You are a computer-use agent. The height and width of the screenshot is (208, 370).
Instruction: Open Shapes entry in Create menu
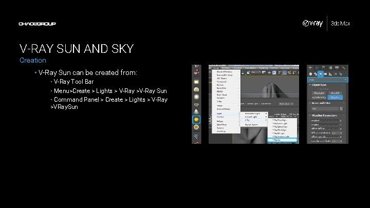[226, 106]
